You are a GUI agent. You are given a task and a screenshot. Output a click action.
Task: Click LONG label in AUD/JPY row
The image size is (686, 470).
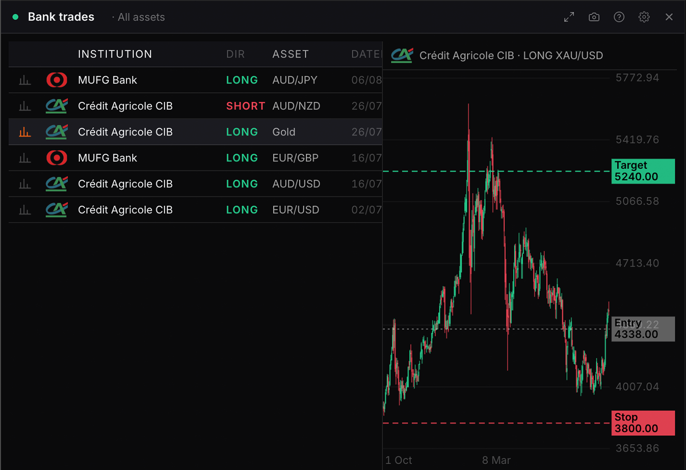click(242, 80)
